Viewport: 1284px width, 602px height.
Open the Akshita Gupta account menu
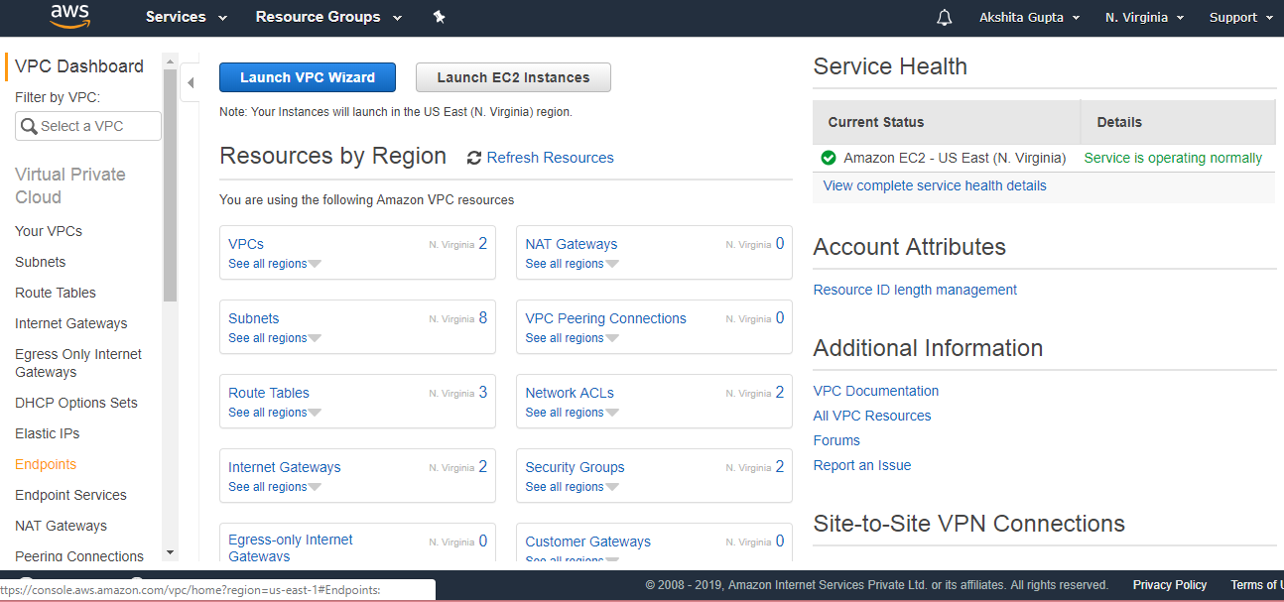pyautogui.click(x=1029, y=18)
